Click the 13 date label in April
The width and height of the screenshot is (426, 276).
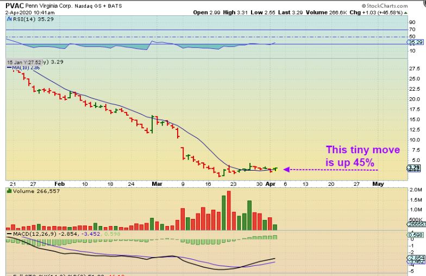[305, 184]
